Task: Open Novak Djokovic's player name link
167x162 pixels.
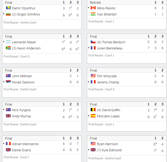Action: coord(23,82)
